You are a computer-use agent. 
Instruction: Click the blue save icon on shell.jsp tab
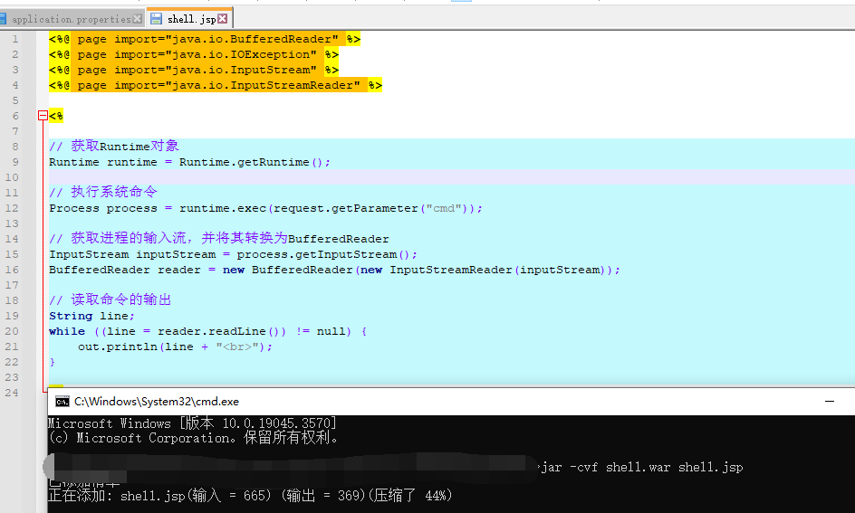tap(156, 18)
